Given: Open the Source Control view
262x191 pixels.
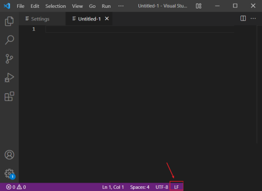Looking at the screenshot, I should [9, 59].
